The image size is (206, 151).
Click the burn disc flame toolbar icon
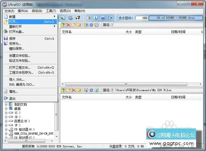(x=78, y=18)
